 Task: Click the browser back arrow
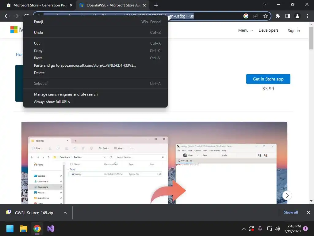[7, 16]
